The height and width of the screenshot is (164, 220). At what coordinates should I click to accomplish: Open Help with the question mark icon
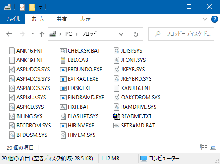pos(215,19)
